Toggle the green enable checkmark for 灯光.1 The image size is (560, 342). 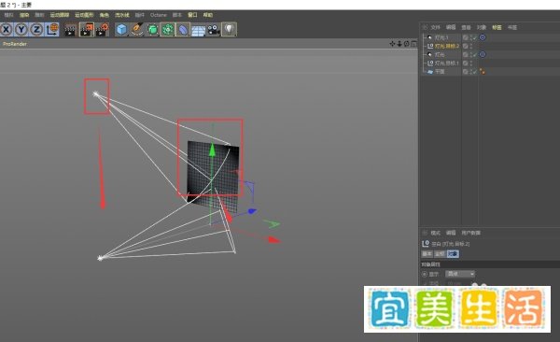click(475, 37)
